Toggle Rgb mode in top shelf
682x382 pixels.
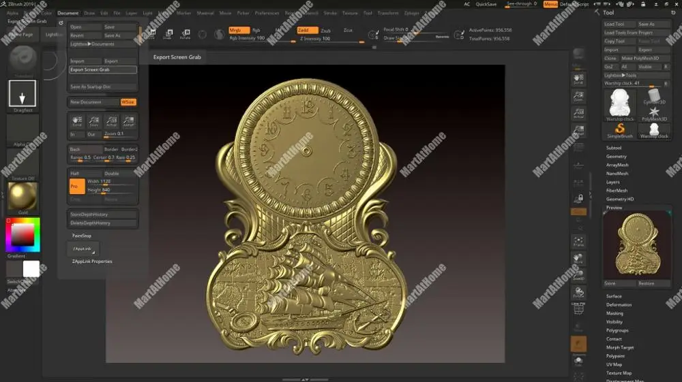(x=256, y=31)
